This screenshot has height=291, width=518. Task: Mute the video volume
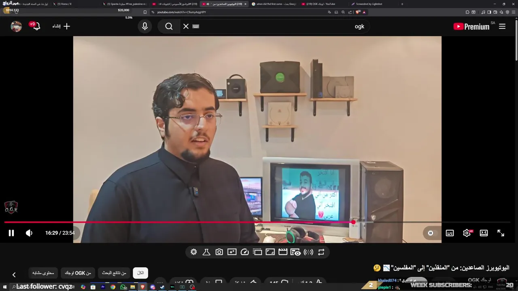(x=29, y=233)
